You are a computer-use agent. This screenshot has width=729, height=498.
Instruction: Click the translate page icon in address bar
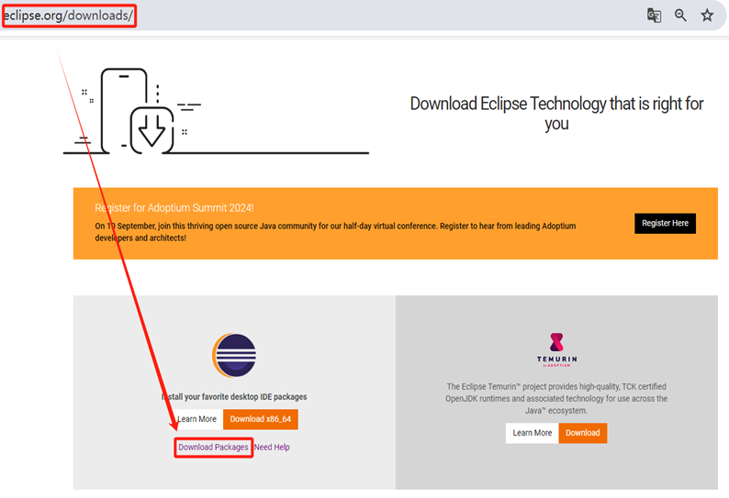[x=654, y=16]
